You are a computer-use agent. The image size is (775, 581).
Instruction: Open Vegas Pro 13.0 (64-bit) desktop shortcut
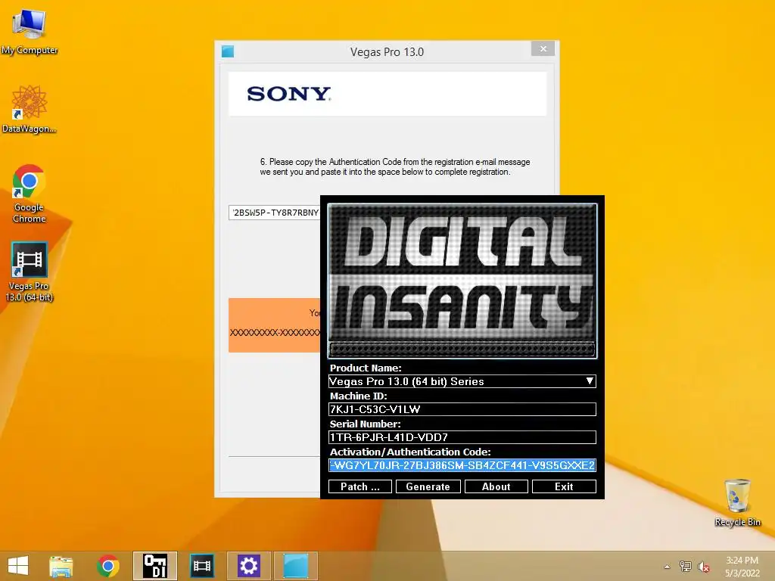[x=30, y=272]
